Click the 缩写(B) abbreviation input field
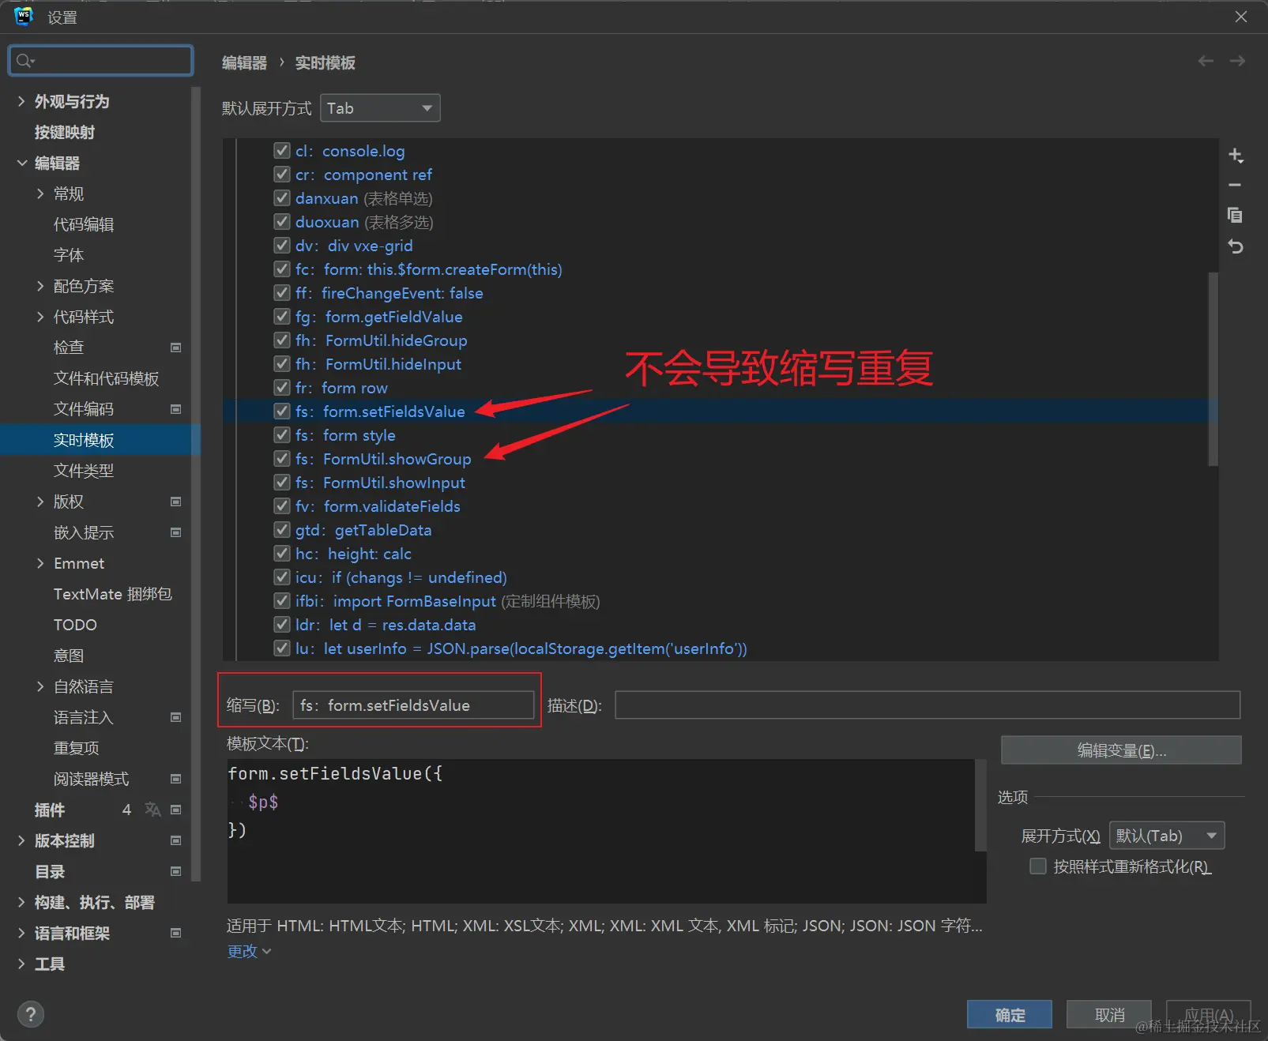1268x1041 pixels. pos(413,705)
